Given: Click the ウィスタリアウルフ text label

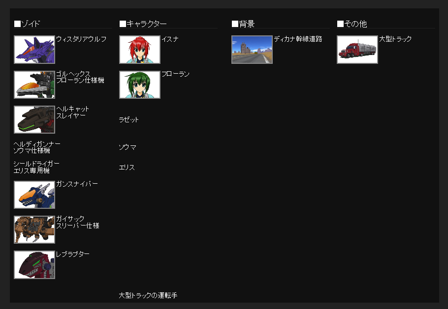Looking at the screenshot, I should pos(81,39).
